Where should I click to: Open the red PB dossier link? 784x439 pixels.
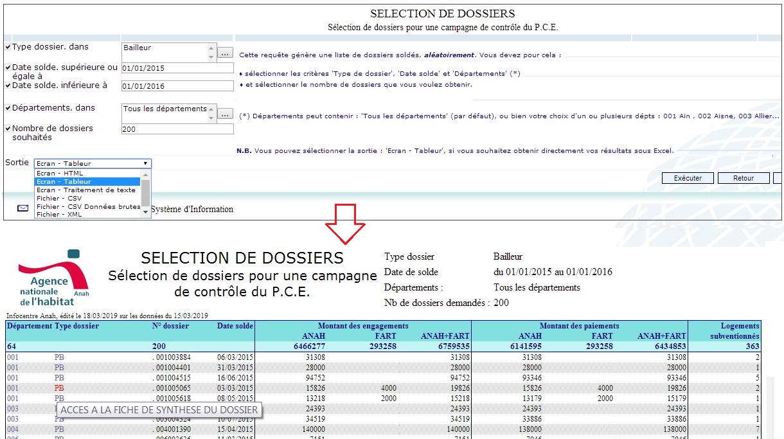pos(59,388)
